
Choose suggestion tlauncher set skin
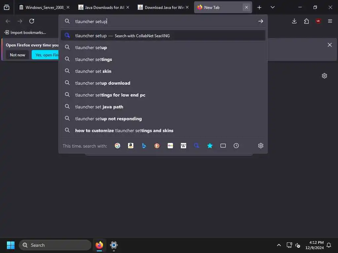(163, 71)
